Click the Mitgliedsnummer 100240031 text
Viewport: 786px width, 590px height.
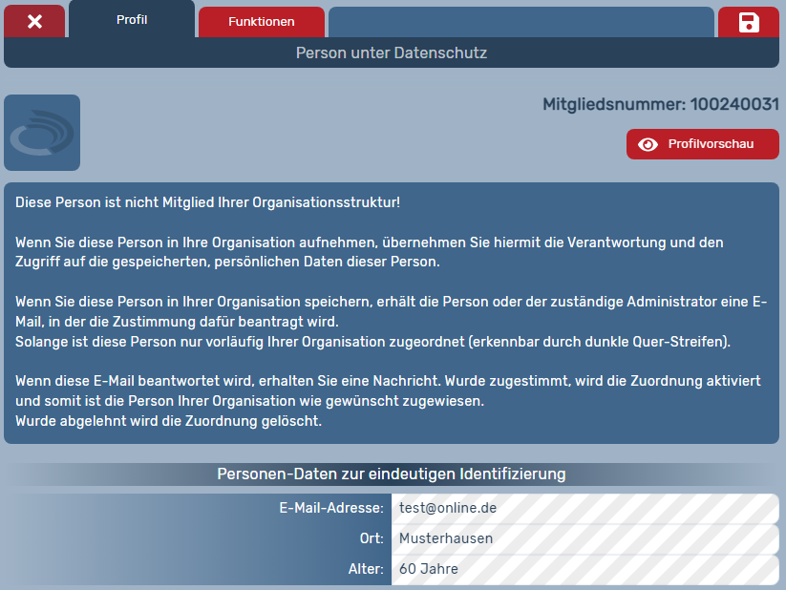coord(661,104)
